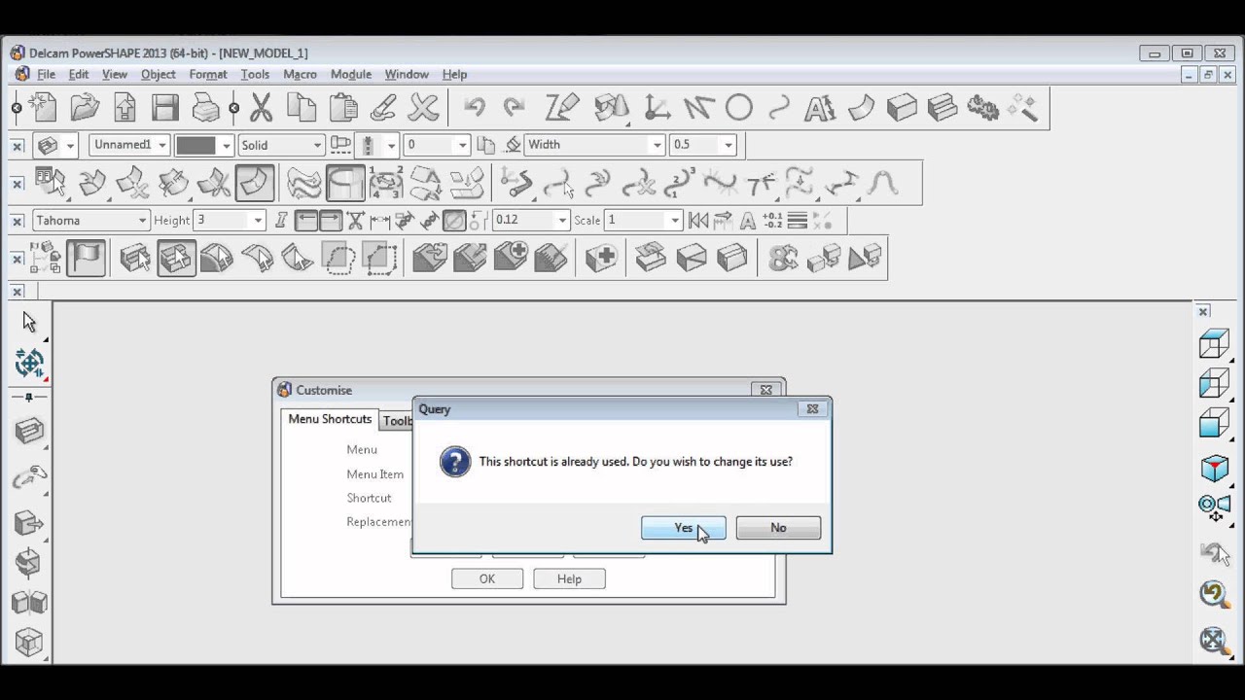Image resolution: width=1245 pixels, height=700 pixels.
Task: Click the grey colour swatch
Action: (196, 145)
